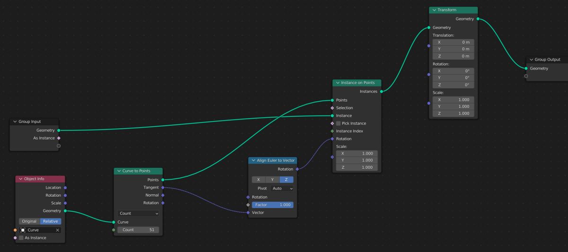Open the Count mode dropdown in Curve to Points

(138, 213)
